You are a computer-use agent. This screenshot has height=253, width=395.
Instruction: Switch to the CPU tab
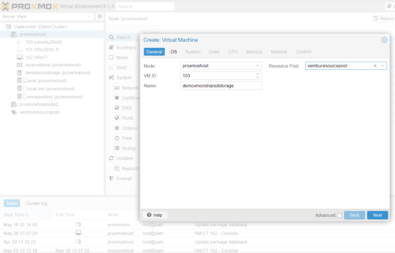click(233, 52)
